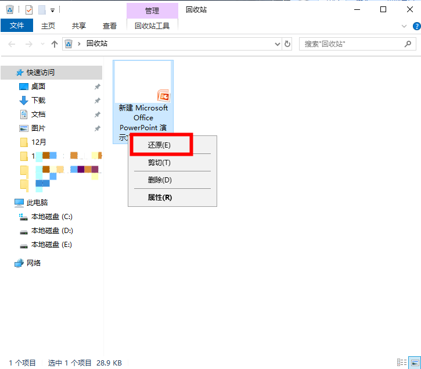Switch to the 查看 ribbon tab
421x369 pixels.
click(110, 26)
